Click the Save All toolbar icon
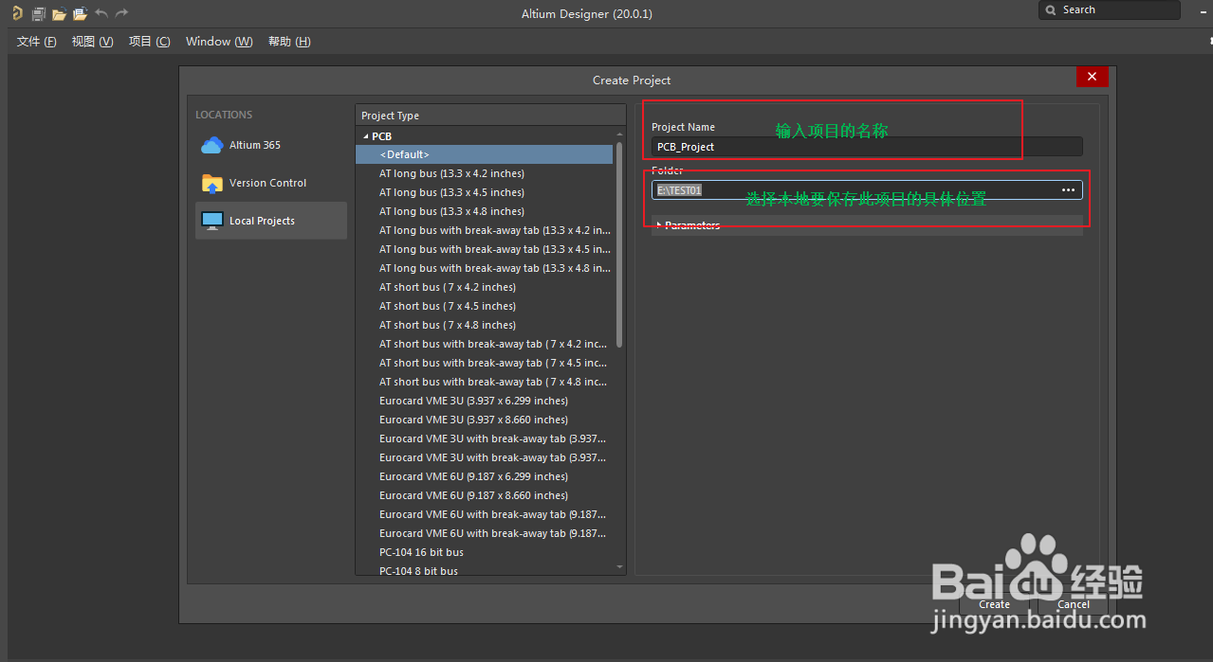Viewport: 1213px width, 662px height. 39,13
